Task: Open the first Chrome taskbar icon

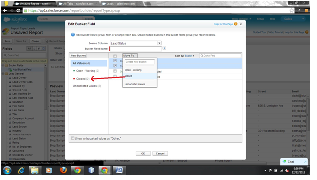Action: point(77,170)
